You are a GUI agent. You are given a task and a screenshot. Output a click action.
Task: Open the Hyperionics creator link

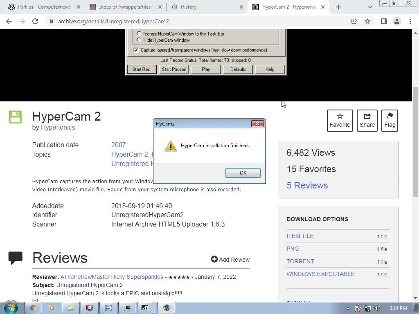[58, 128]
